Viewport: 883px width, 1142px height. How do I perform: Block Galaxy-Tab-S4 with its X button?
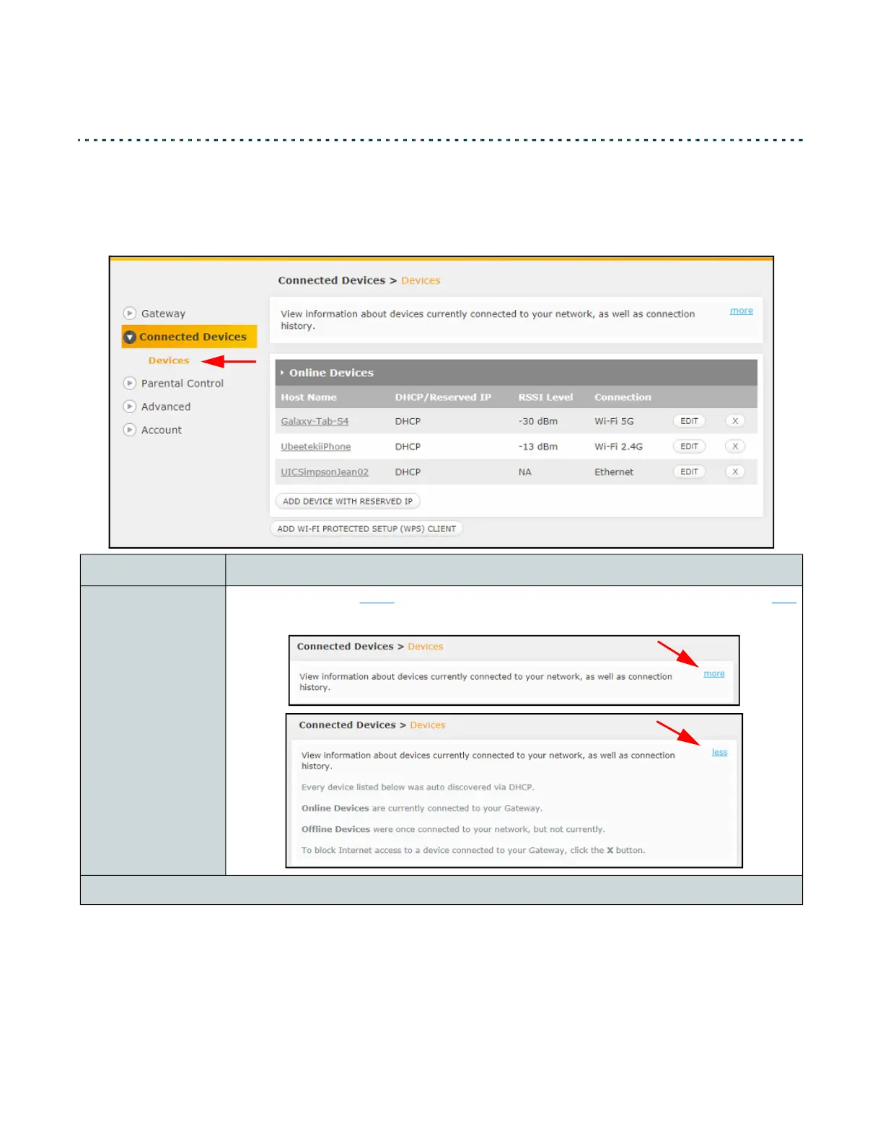[x=735, y=421]
